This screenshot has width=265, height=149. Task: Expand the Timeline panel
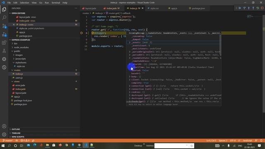(x=10, y=133)
